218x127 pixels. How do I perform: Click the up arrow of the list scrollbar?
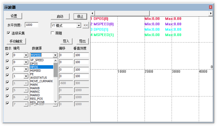click(x=55, y=61)
